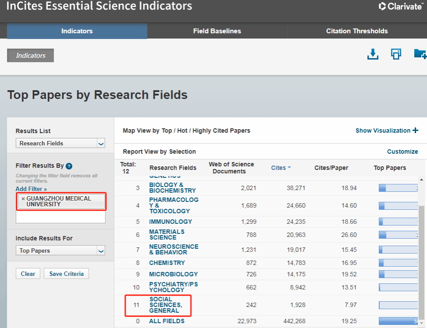Viewport: 427px width, 328px height.
Task: Switch to the Citation Thresholds tab
Action: click(x=357, y=31)
